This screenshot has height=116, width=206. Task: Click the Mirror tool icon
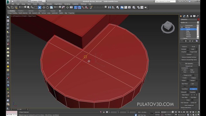(x=109, y=7)
